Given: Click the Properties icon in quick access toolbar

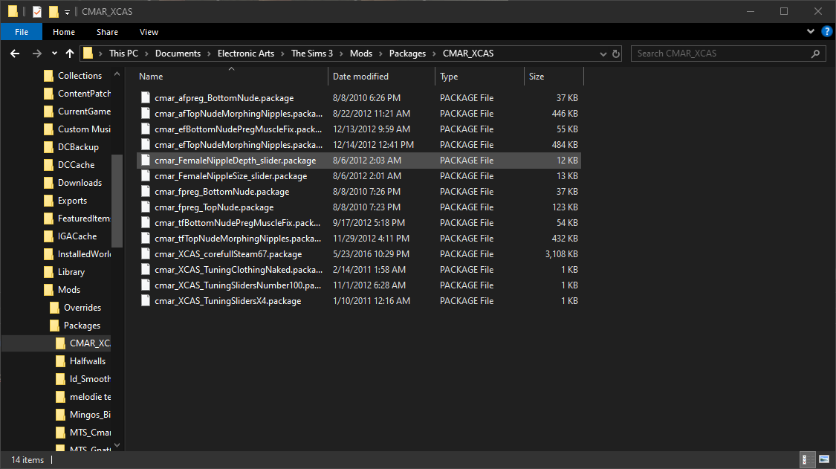Looking at the screenshot, I should pyautogui.click(x=37, y=11).
